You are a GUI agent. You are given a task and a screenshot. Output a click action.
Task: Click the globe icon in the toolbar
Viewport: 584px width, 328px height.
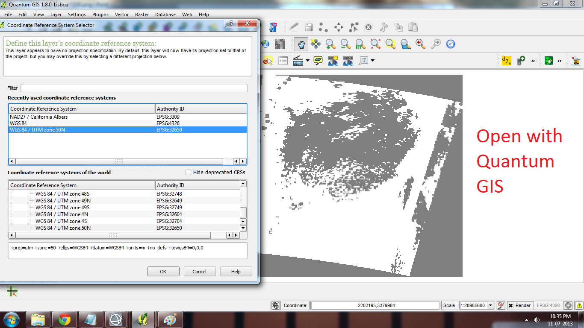[265, 44]
